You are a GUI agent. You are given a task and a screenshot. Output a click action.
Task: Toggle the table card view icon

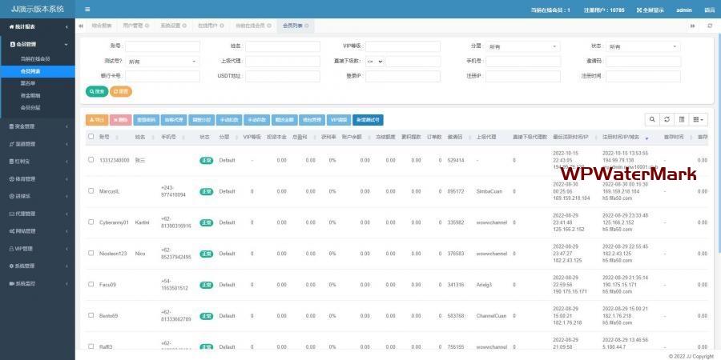click(682, 119)
